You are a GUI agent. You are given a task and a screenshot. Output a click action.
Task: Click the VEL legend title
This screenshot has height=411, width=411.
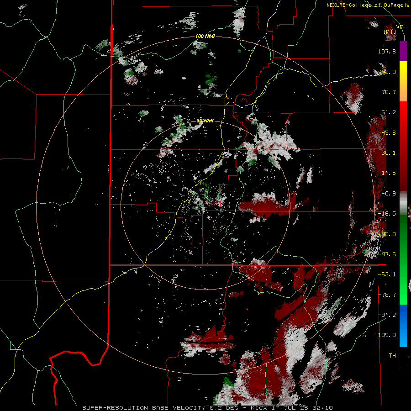401,27
